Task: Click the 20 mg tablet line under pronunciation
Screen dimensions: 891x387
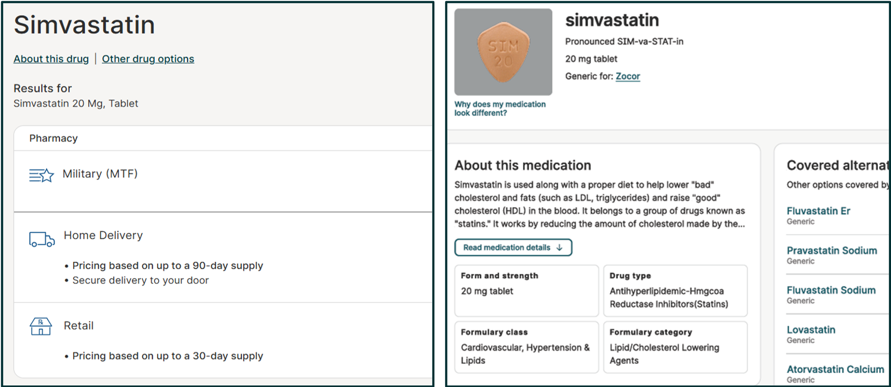Action: pyautogui.click(x=591, y=59)
